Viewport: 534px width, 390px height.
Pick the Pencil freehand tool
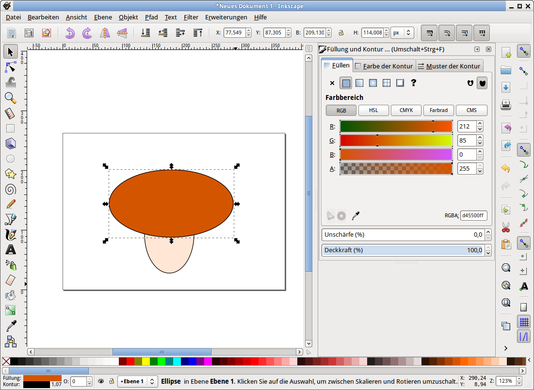[10, 204]
